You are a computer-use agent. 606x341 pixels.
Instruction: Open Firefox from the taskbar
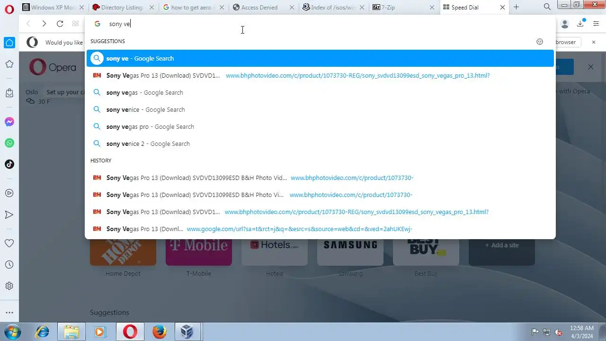160,332
